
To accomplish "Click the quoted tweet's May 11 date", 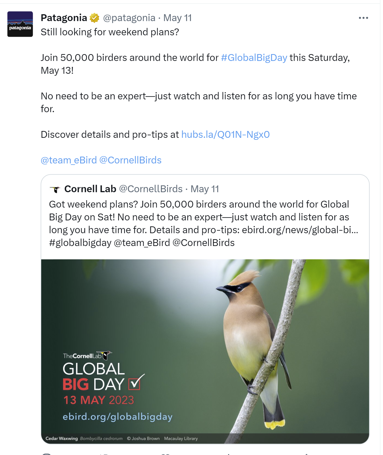I will point(204,189).
